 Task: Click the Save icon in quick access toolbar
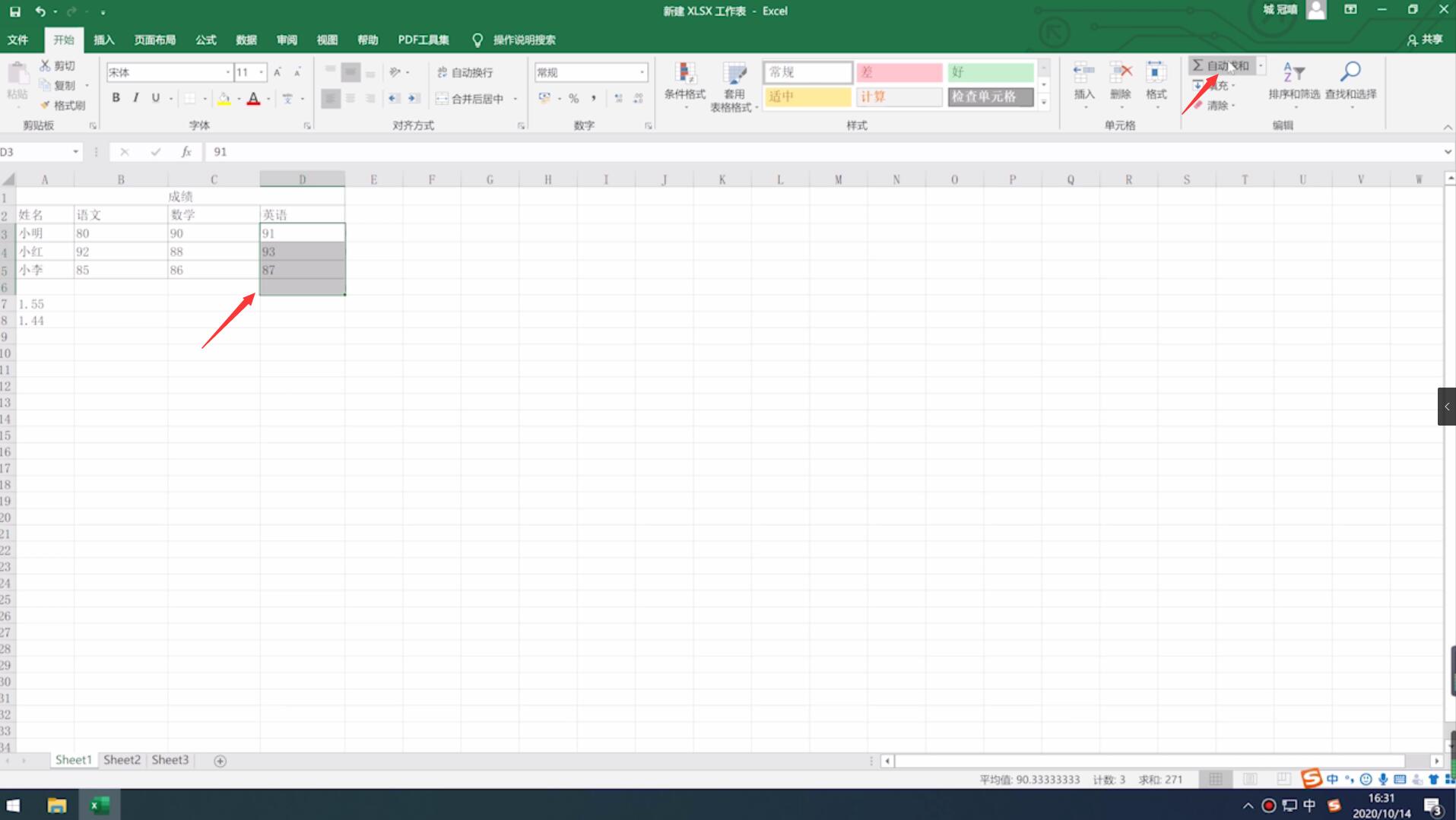pyautogui.click(x=14, y=11)
